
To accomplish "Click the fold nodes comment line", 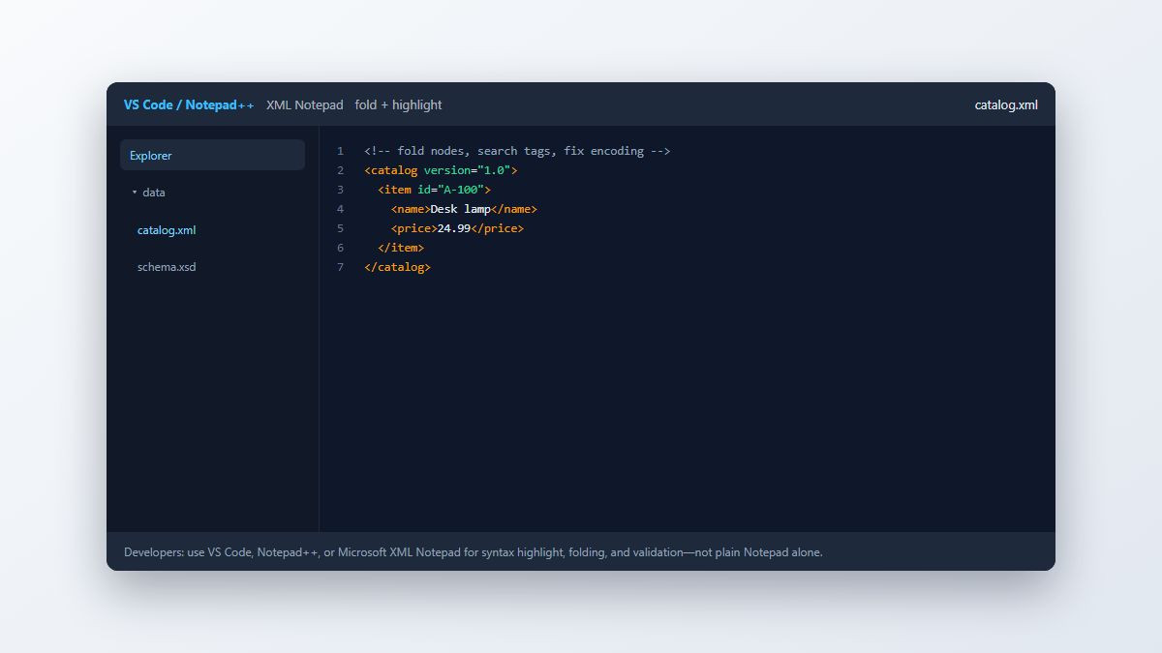I will pyautogui.click(x=517, y=151).
